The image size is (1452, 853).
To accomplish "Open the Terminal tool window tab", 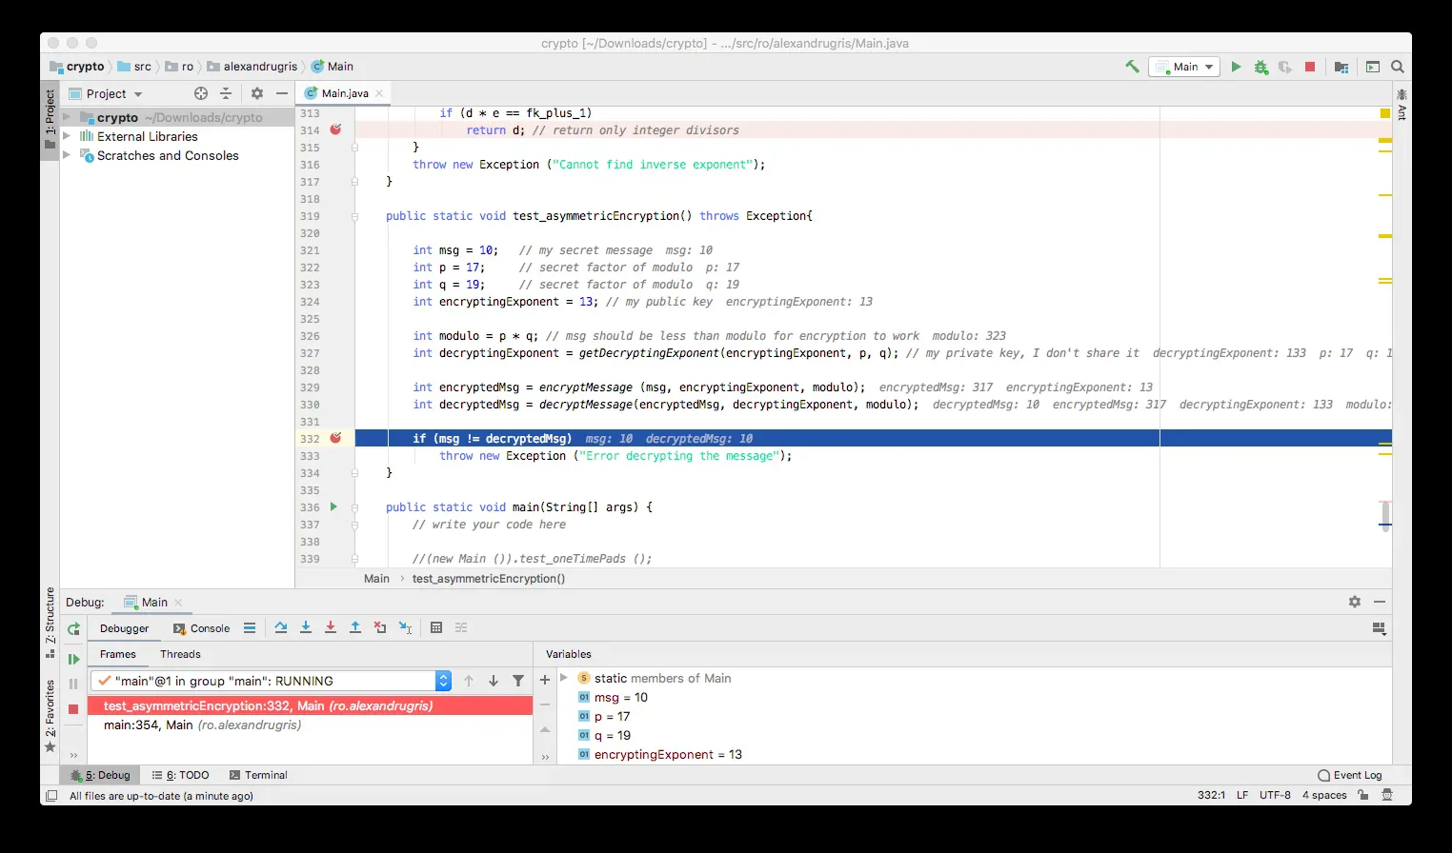I will (258, 775).
